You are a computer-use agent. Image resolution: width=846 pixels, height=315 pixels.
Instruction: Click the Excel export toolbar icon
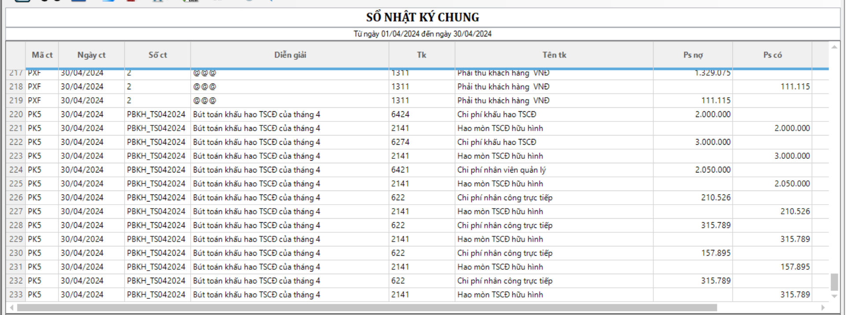click(190, 1)
